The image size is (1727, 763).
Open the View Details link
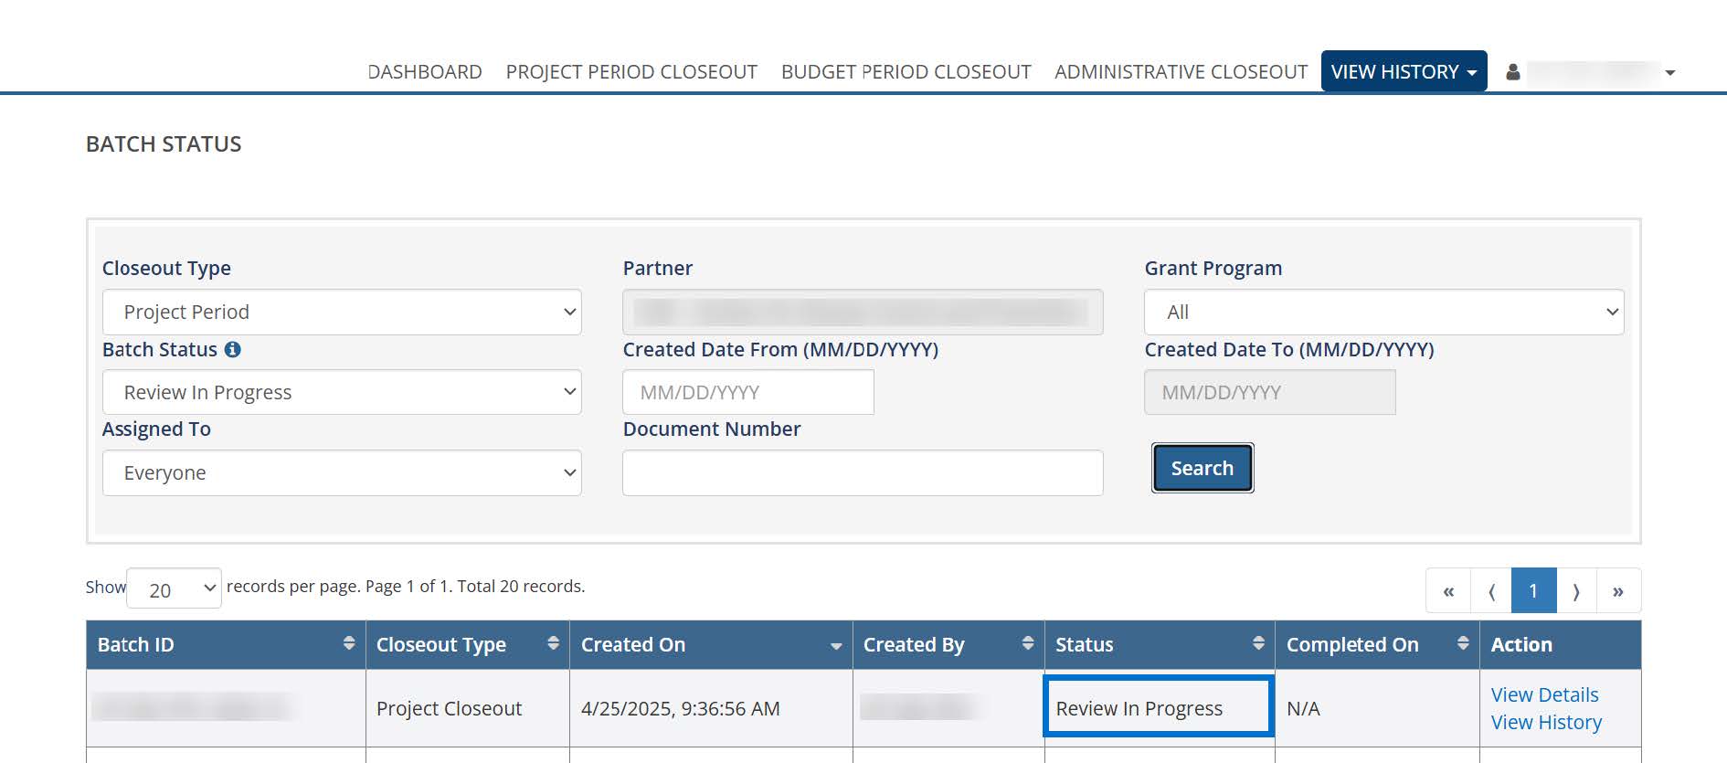click(x=1544, y=695)
